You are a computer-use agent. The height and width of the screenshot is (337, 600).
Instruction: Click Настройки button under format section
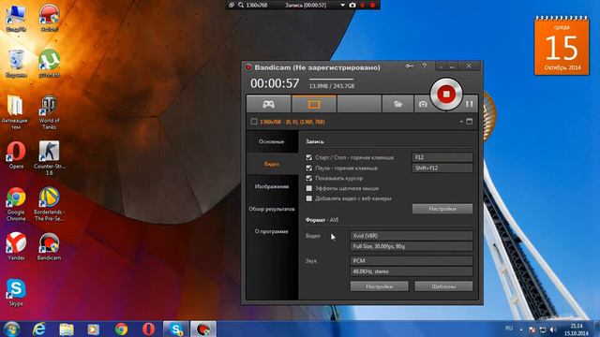tap(379, 286)
